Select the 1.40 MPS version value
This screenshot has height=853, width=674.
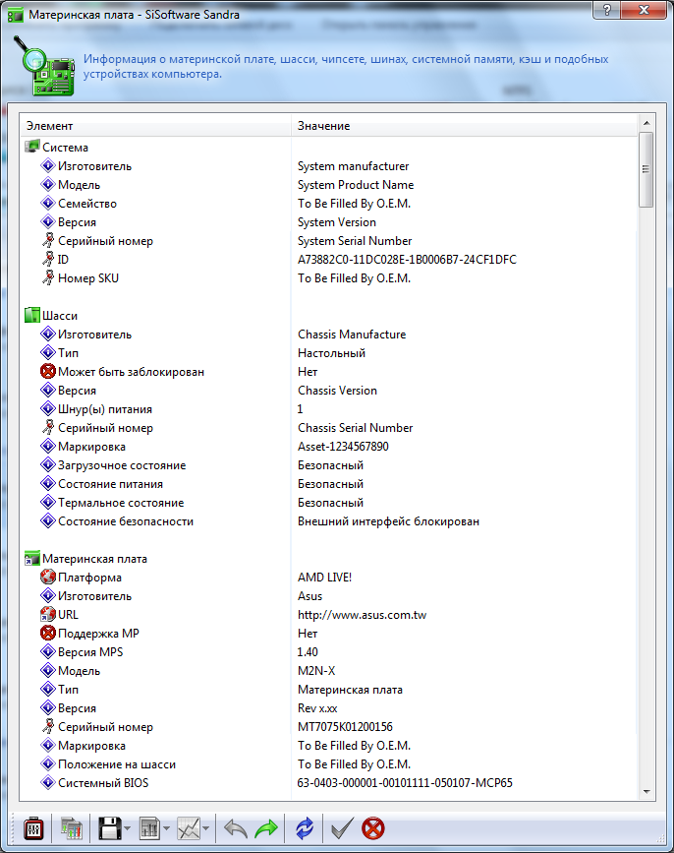click(x=308, y=651)
